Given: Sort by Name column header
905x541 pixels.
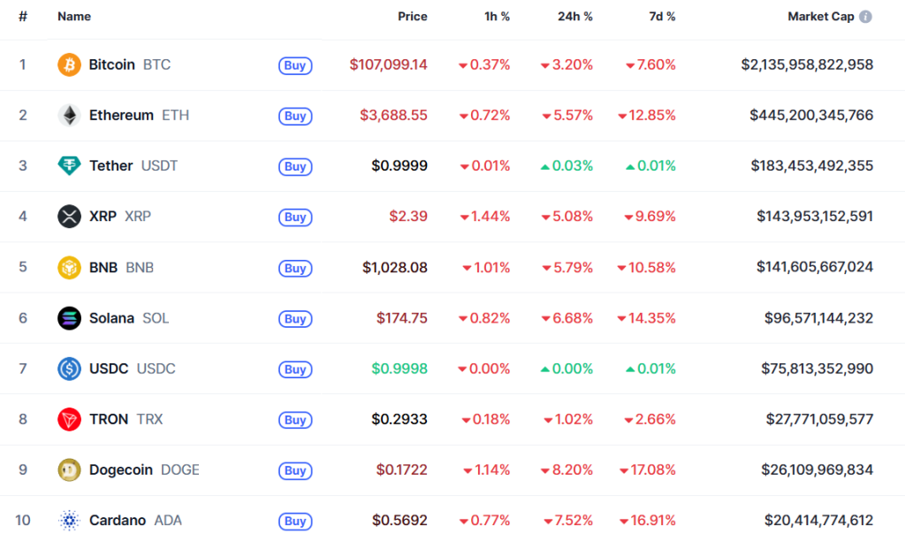Looking at the screenshot, I should coord(74,17).
